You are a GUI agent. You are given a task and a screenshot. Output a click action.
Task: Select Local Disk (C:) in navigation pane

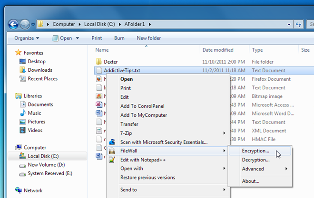click(x=48, y=156)
